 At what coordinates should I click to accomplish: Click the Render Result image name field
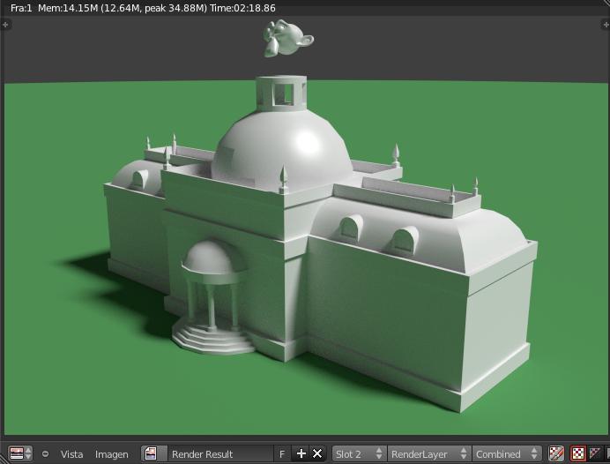(x=216, y=453)
